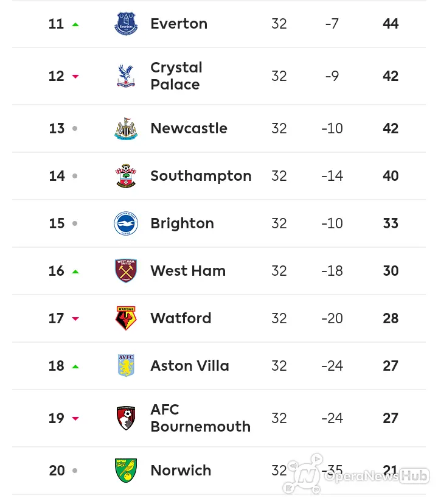Open the Everton team name link
The width and height of the screenshot is (438, 501).
pyautogui.click(x=179, y=24)
